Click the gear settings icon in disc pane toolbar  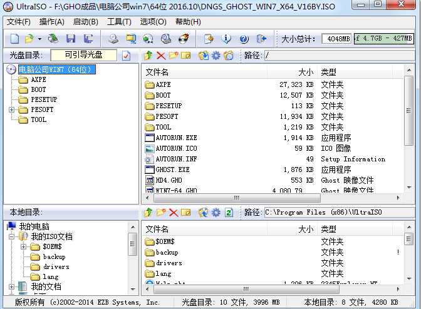[216, 56]
